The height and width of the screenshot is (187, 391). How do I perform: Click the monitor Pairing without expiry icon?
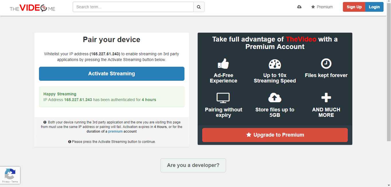pyautogui.click(x=223, y=98)
